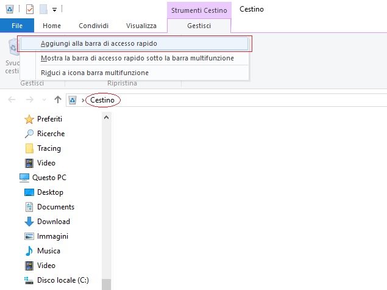
Task: Expand the address bar chevron before Cestino
Action: (x=83, y=100)
